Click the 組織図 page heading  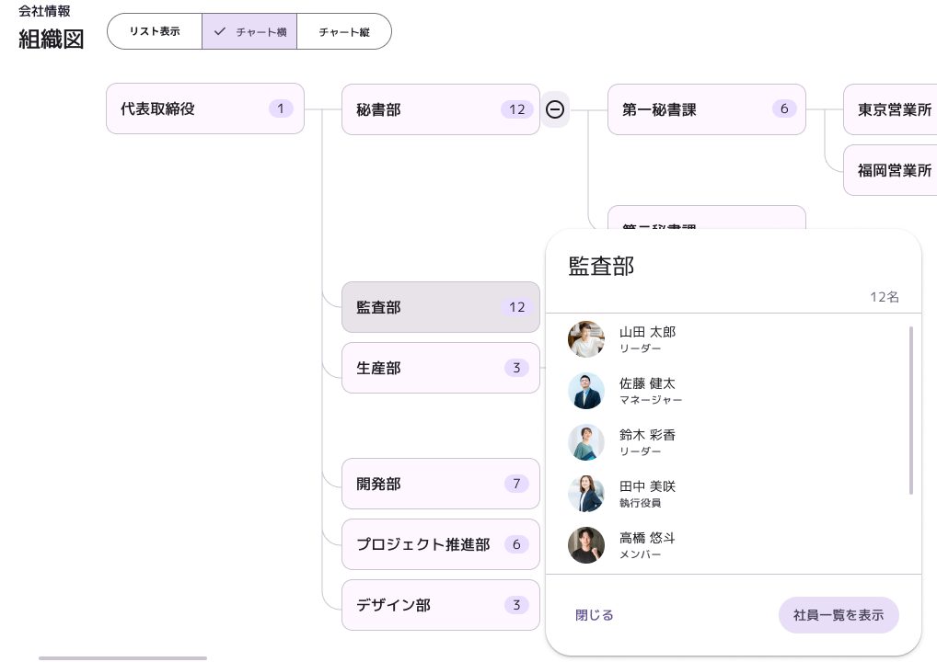click(52, 40)
